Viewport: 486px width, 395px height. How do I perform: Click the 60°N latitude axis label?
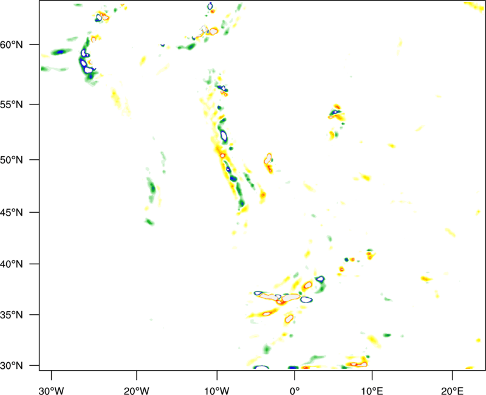pyautogui.click(x=12, y=44)
